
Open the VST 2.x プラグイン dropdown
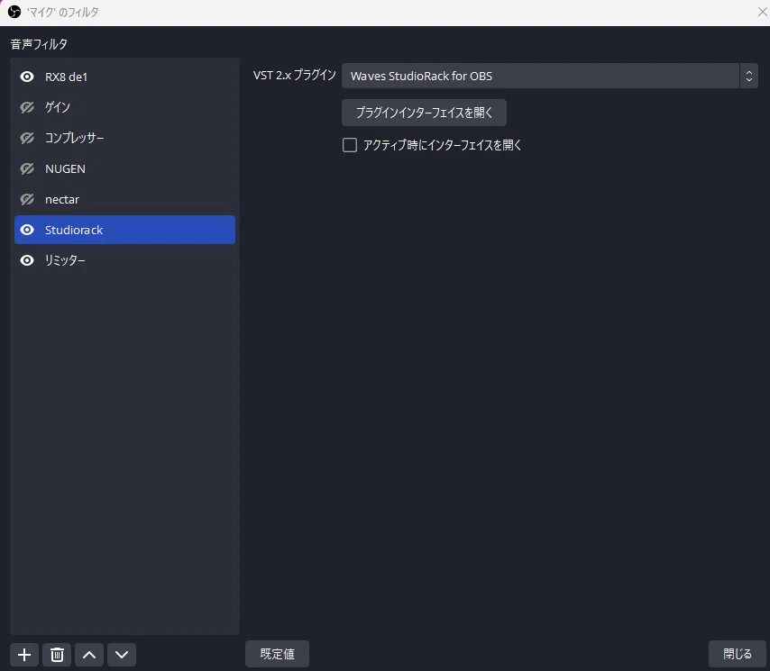(549, 76)
